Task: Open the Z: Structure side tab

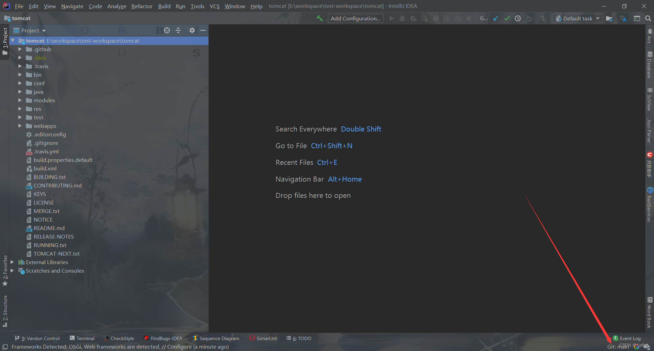Action: tap(5, 311)
